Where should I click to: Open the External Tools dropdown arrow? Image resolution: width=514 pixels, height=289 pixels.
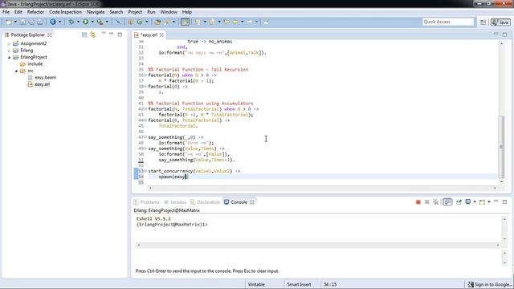click(107, 22)
